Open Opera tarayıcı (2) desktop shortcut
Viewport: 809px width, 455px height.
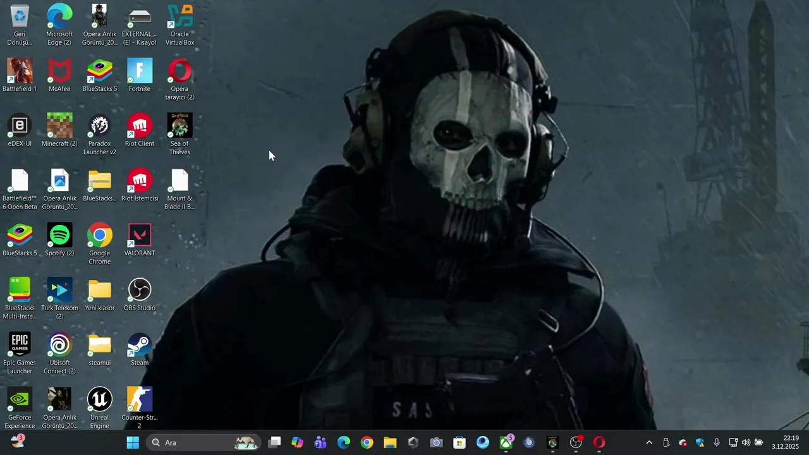179,80
